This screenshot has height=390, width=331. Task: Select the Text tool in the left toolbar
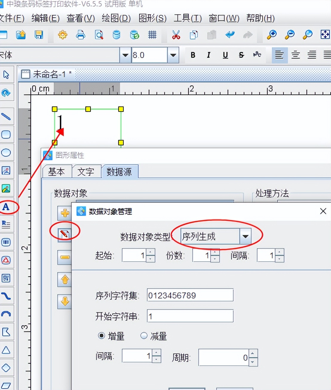pos(6,207)
